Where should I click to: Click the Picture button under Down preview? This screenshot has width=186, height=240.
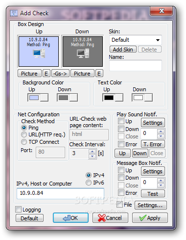click(82, 73)
